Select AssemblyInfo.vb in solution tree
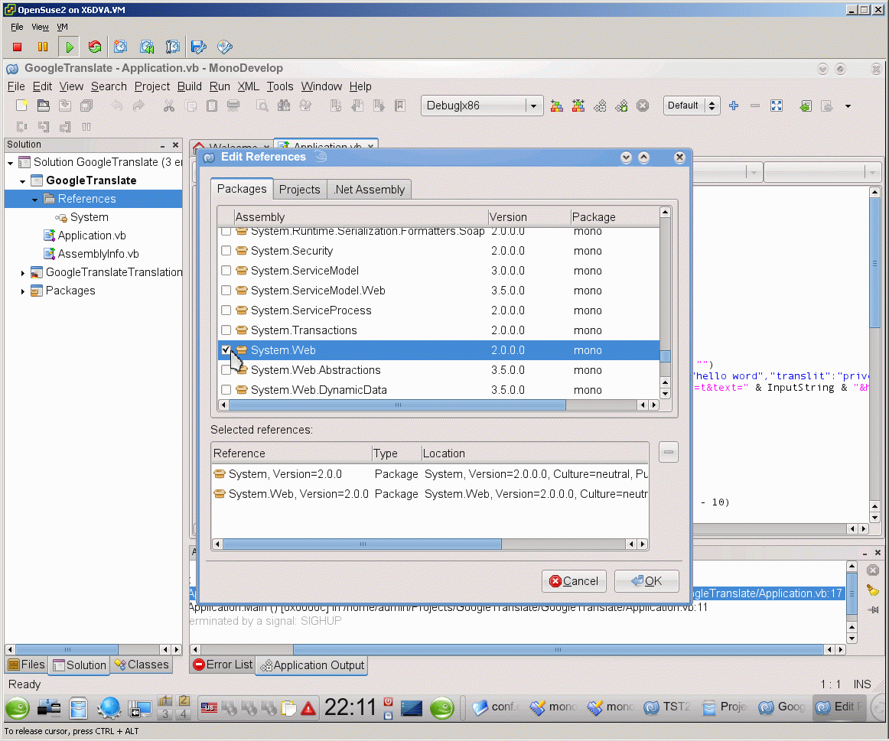This screenshot has width=889, height=741. (98, 254)
